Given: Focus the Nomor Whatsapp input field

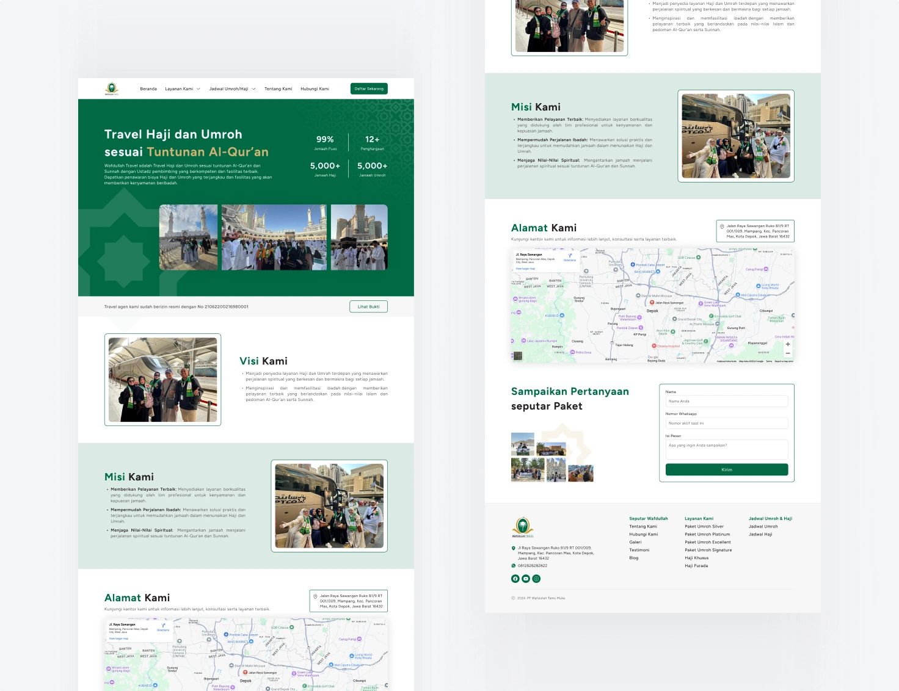Looking at the screenshot, I should tap(727, 423).
